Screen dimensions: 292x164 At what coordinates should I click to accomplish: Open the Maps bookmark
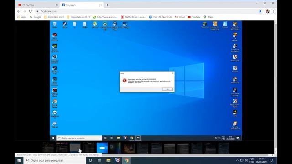click(x=209, y=17)
